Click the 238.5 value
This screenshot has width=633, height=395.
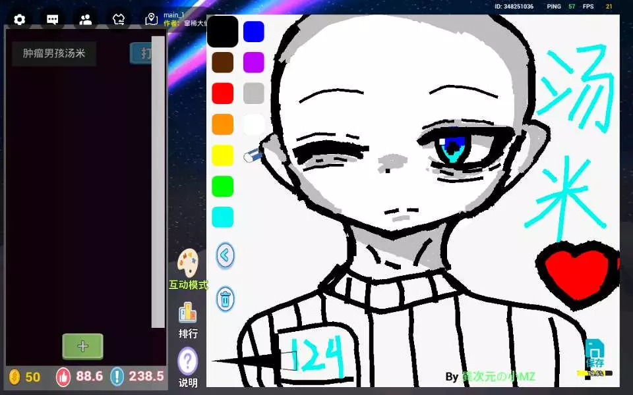click(146, 377)
